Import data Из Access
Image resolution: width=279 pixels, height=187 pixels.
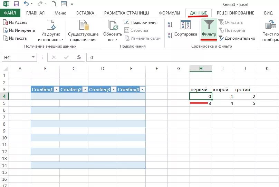point(15,22)
